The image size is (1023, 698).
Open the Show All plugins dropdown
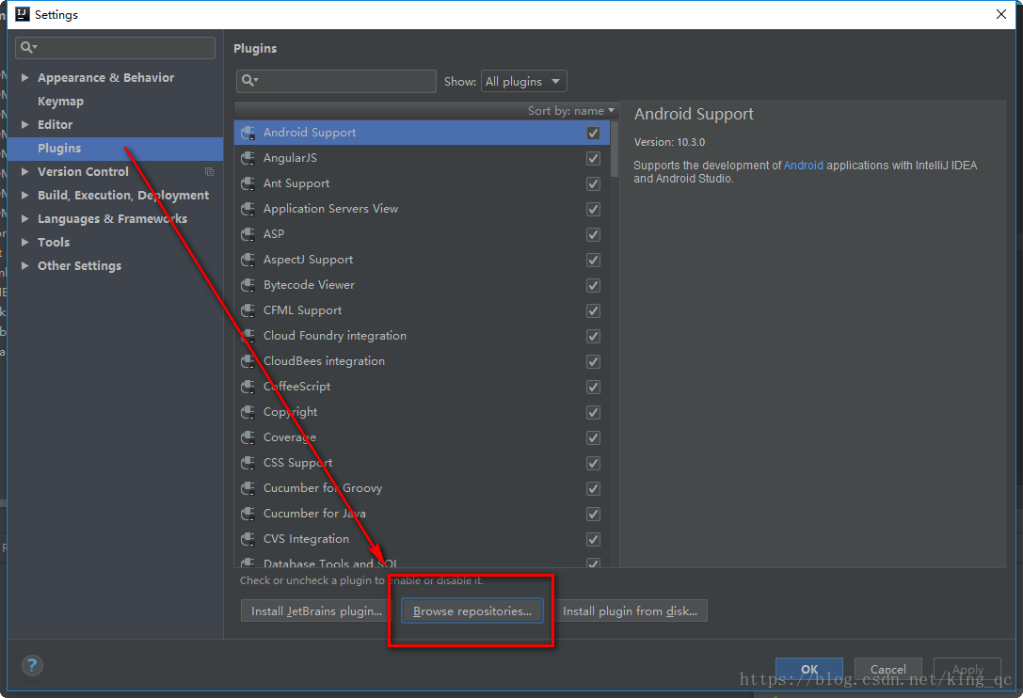(x=523, y=82)
